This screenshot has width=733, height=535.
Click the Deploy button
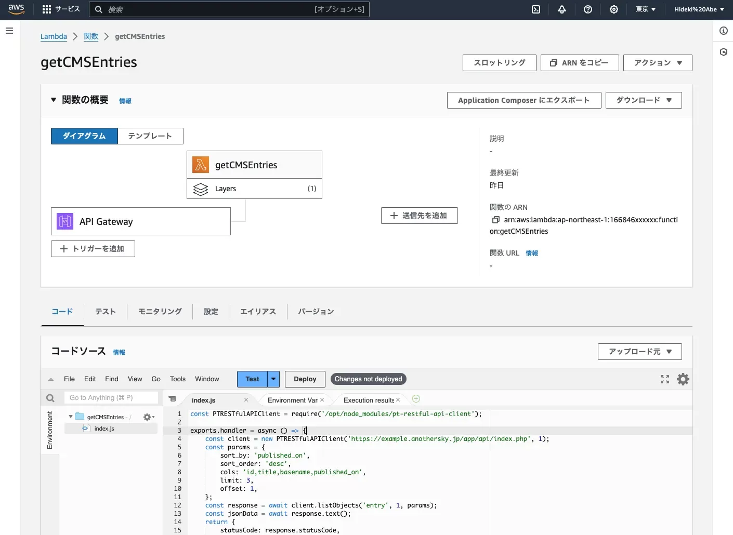click(305, 379)
